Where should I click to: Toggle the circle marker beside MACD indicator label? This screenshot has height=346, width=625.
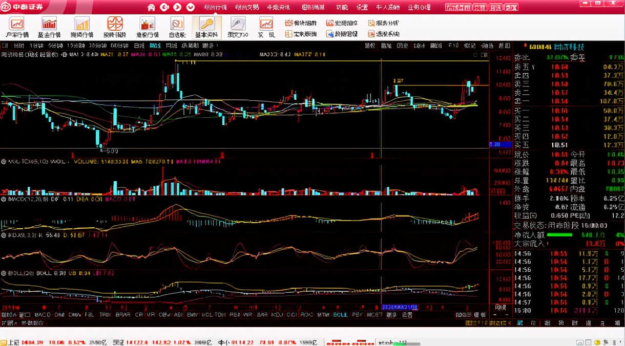pos(4,199)
